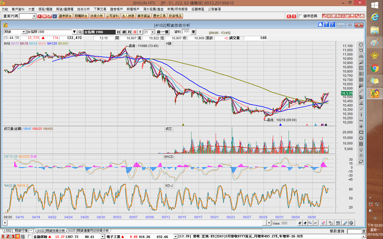Click the zoom out icon below chart
The height and width of the screenshot is (239, 383).
click(x=305, y=223)
